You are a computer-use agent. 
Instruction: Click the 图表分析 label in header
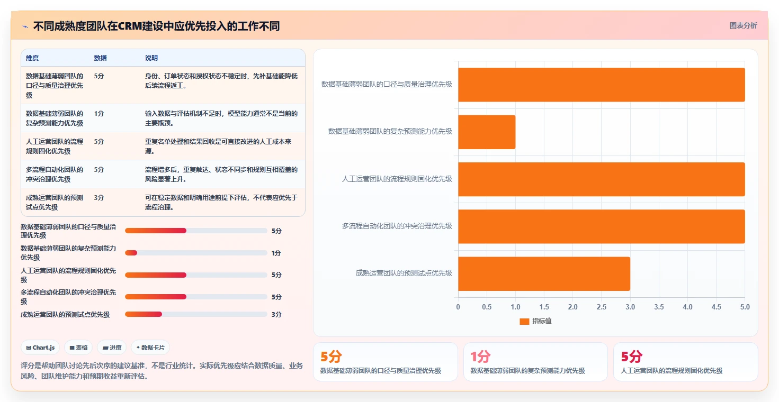tap(743, 25)
